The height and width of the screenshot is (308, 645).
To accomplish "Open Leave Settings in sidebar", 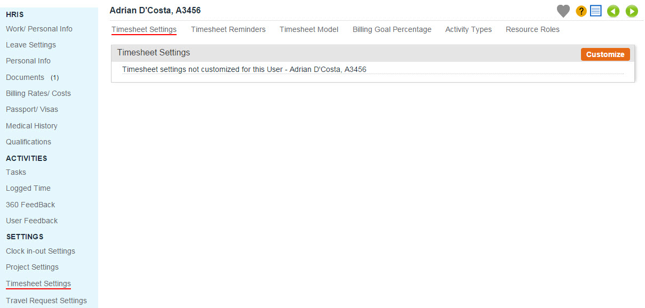I will 31,45.
